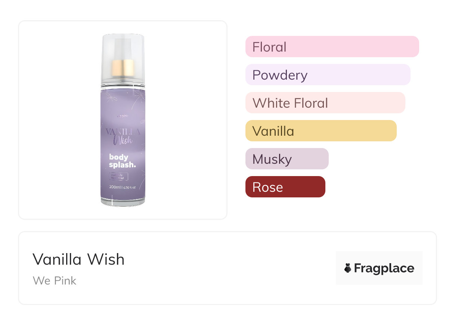455x323 pixels.
Task: Click the Vanilla Wish script on bottle label
Action: (123, 136)
